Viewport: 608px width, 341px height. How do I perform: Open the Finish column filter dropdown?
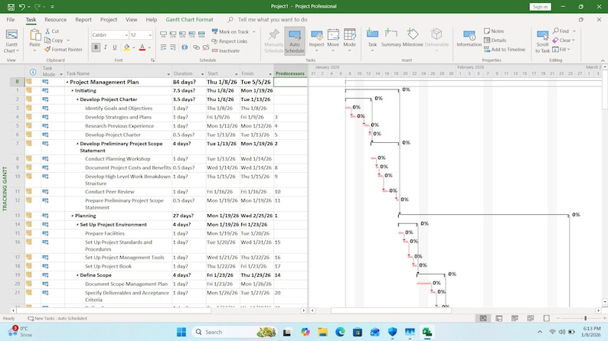coord(270,74)
